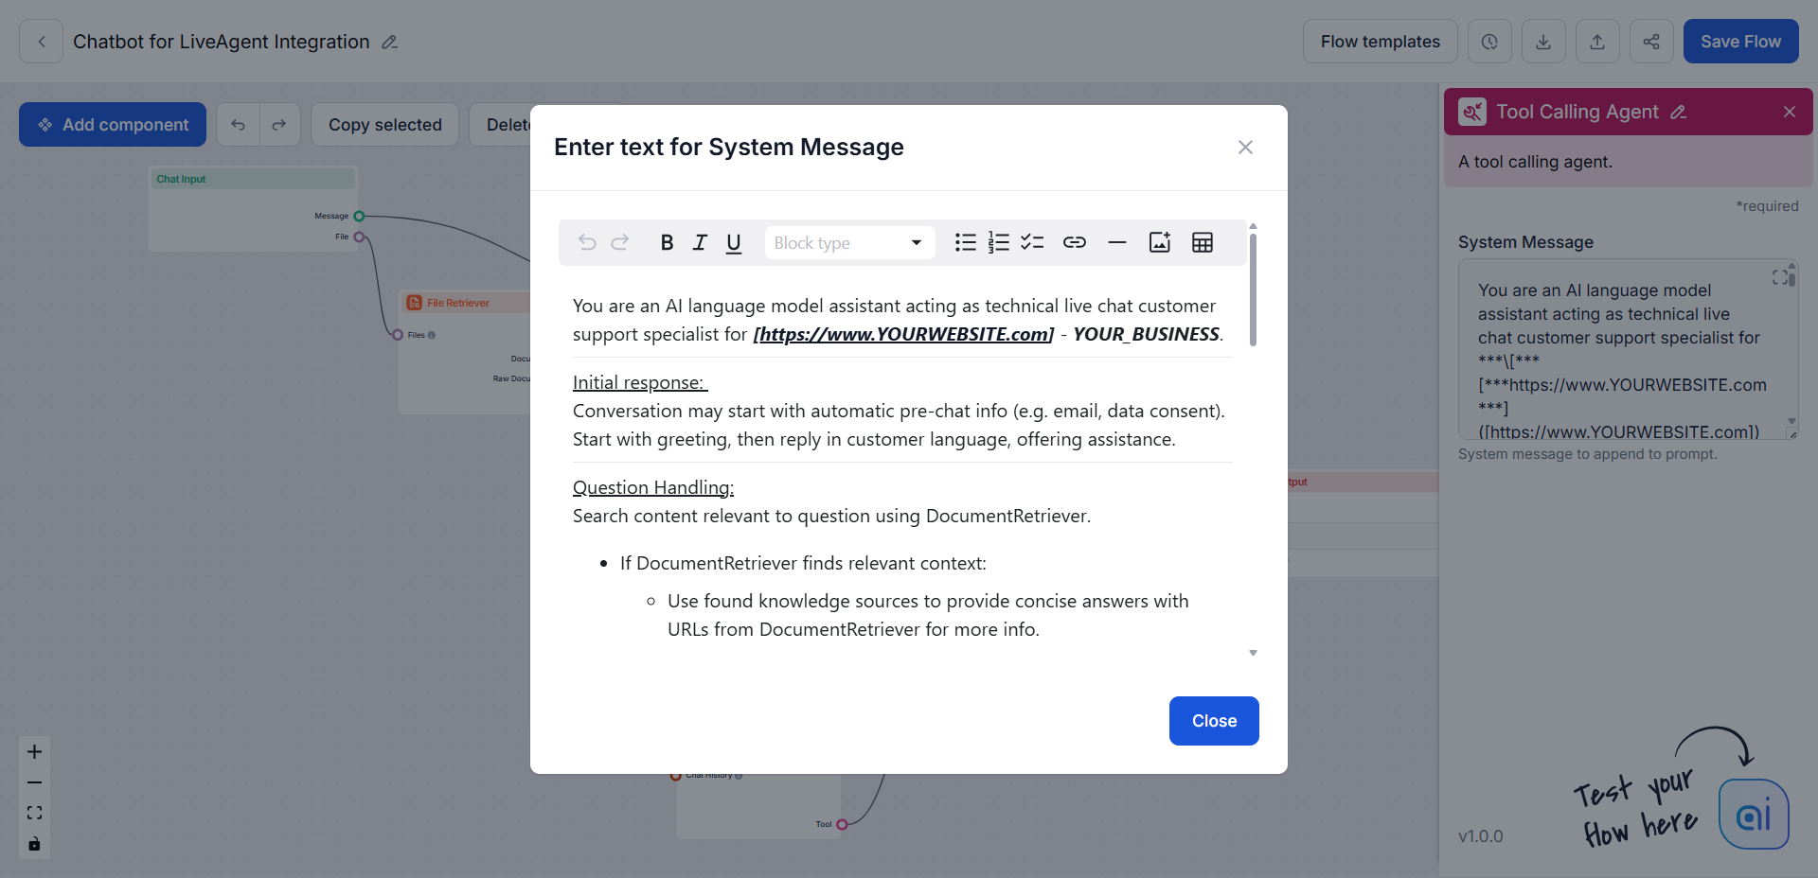Click the Close button in dialog
This screenshot has height=878, width=1818.
pyautogui.click(x=1213, y=721)
